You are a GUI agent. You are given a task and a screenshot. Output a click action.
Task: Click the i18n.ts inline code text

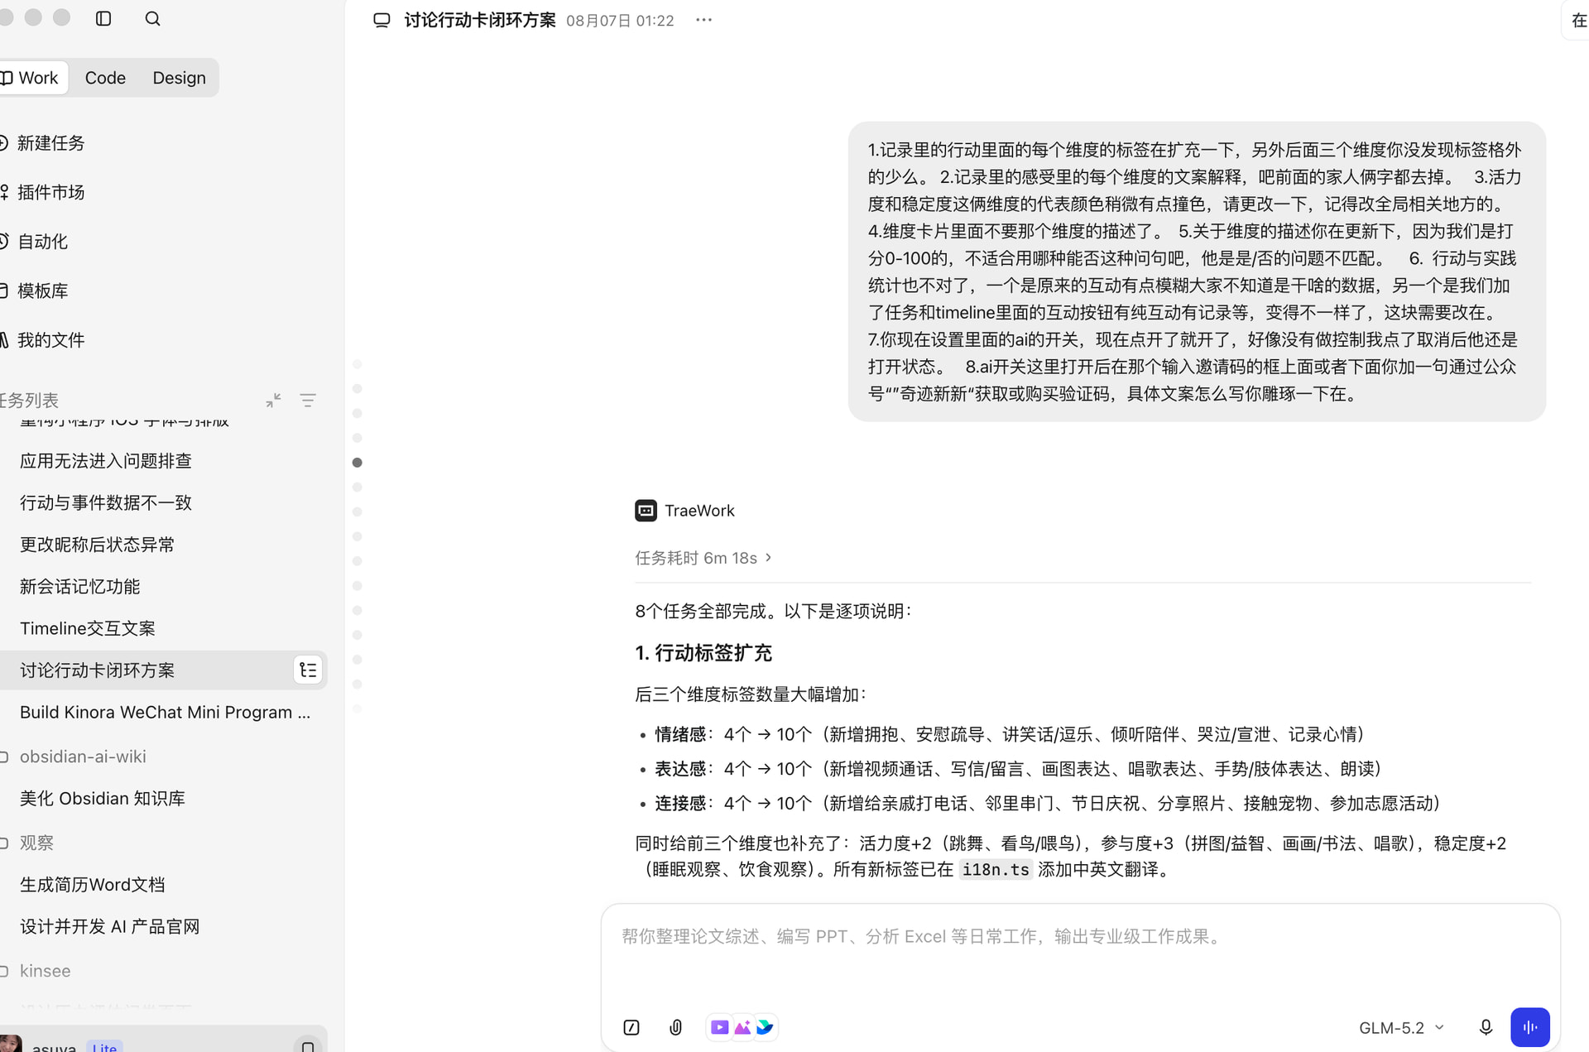(996, 869)
